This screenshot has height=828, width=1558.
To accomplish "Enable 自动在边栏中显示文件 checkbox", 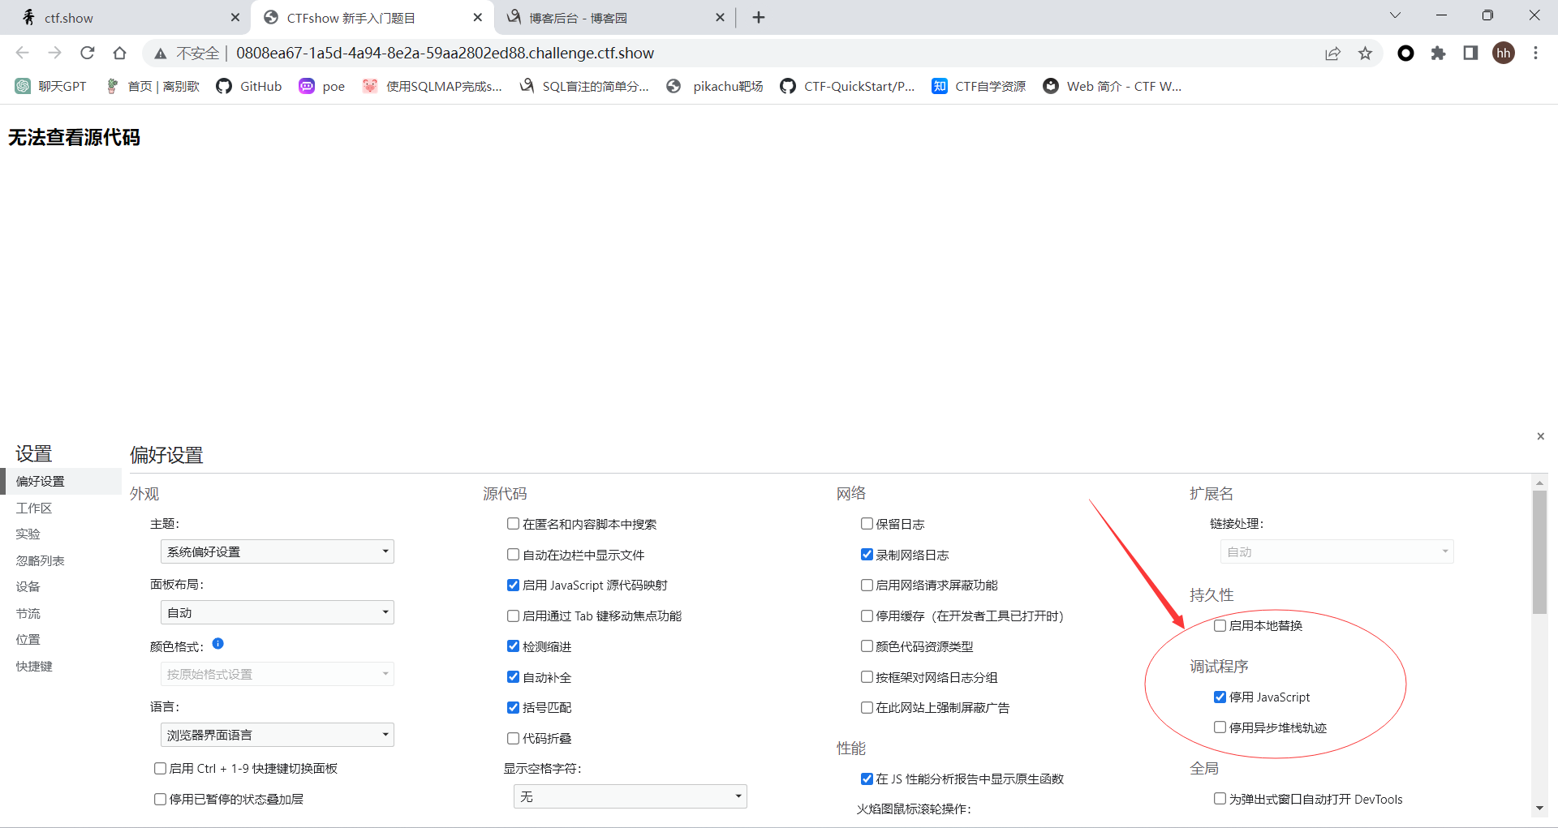I will tap(513, 555).
